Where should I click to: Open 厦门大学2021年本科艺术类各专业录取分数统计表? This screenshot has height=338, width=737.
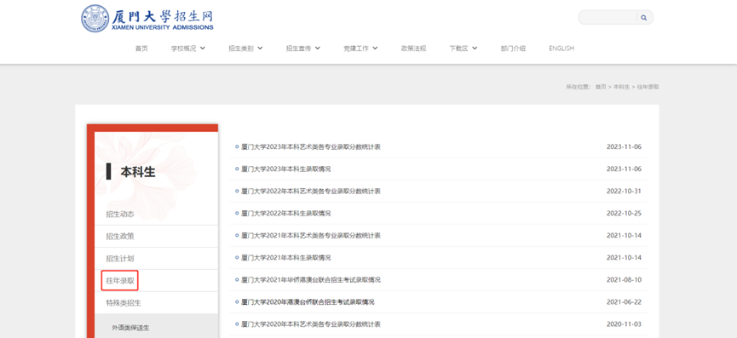coord(311,235)
